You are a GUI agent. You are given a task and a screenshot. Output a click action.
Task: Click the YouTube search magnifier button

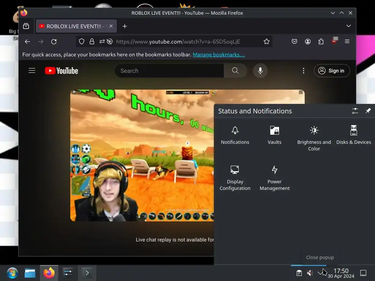pyautogui.click(x=235, y=71)
